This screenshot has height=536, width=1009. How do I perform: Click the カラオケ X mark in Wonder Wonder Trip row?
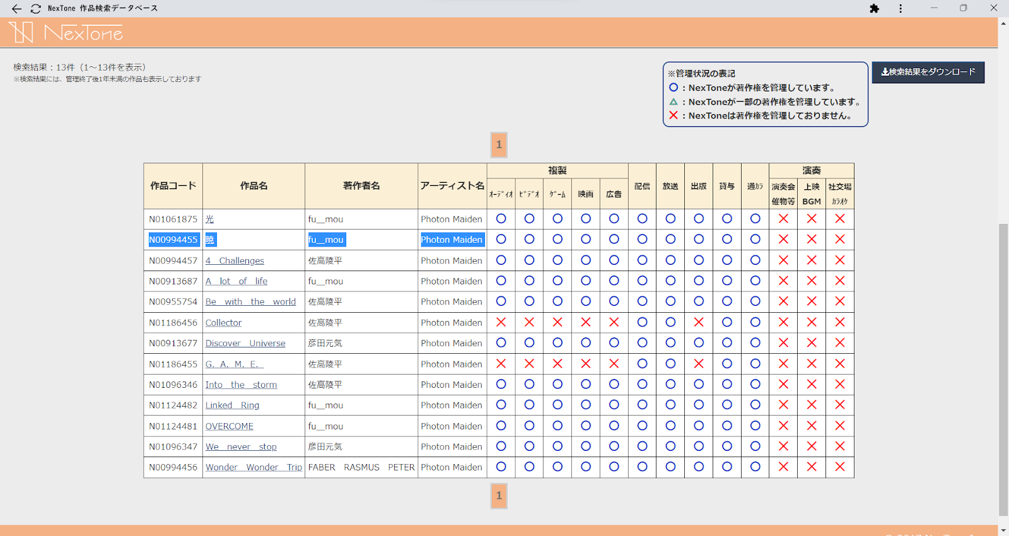tap(840, 467)
